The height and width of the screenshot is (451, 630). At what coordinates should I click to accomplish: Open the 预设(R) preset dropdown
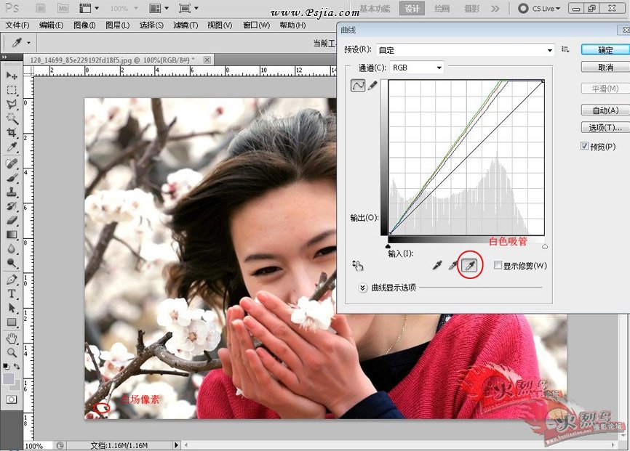click(x=466, y=50)
